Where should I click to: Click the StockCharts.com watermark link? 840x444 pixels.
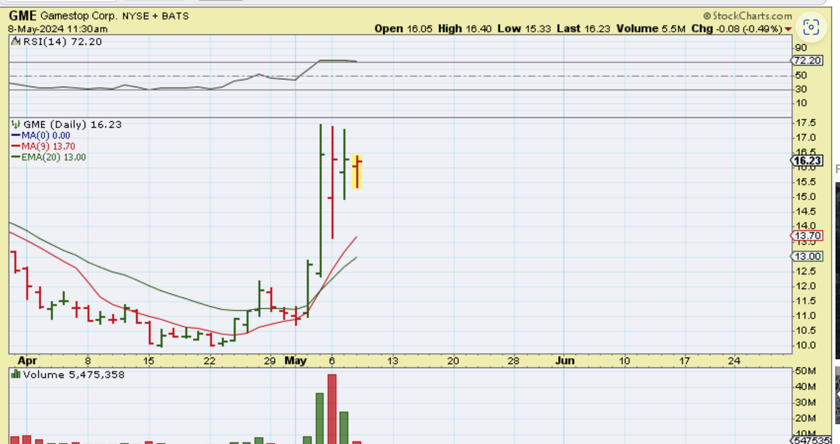point(748,16)
